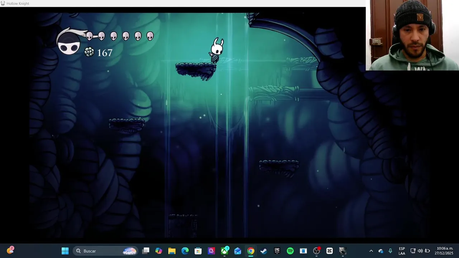This screenshot has height=258, width=459.
Task: Click the Geo count 167
Action: 105,53
